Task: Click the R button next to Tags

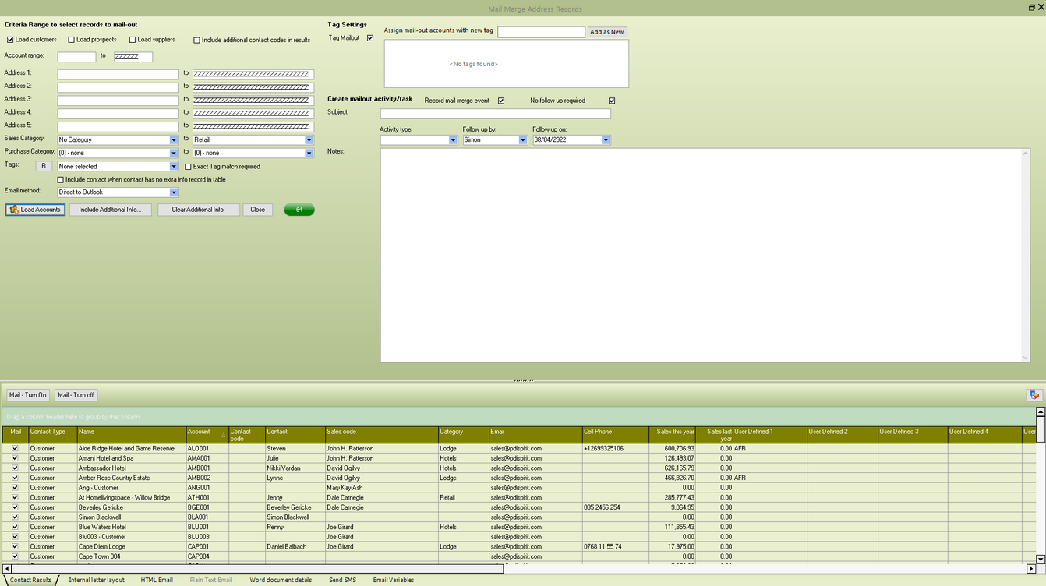Action: (x=44, y=166)
